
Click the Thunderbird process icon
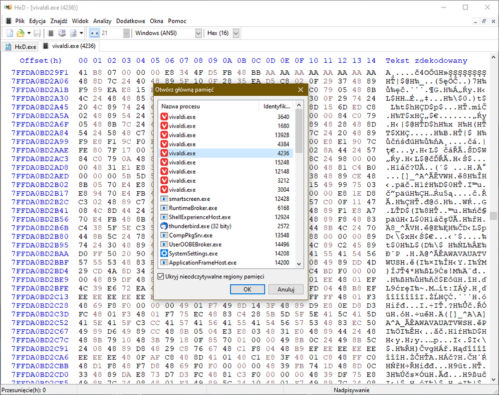(164, 226)
